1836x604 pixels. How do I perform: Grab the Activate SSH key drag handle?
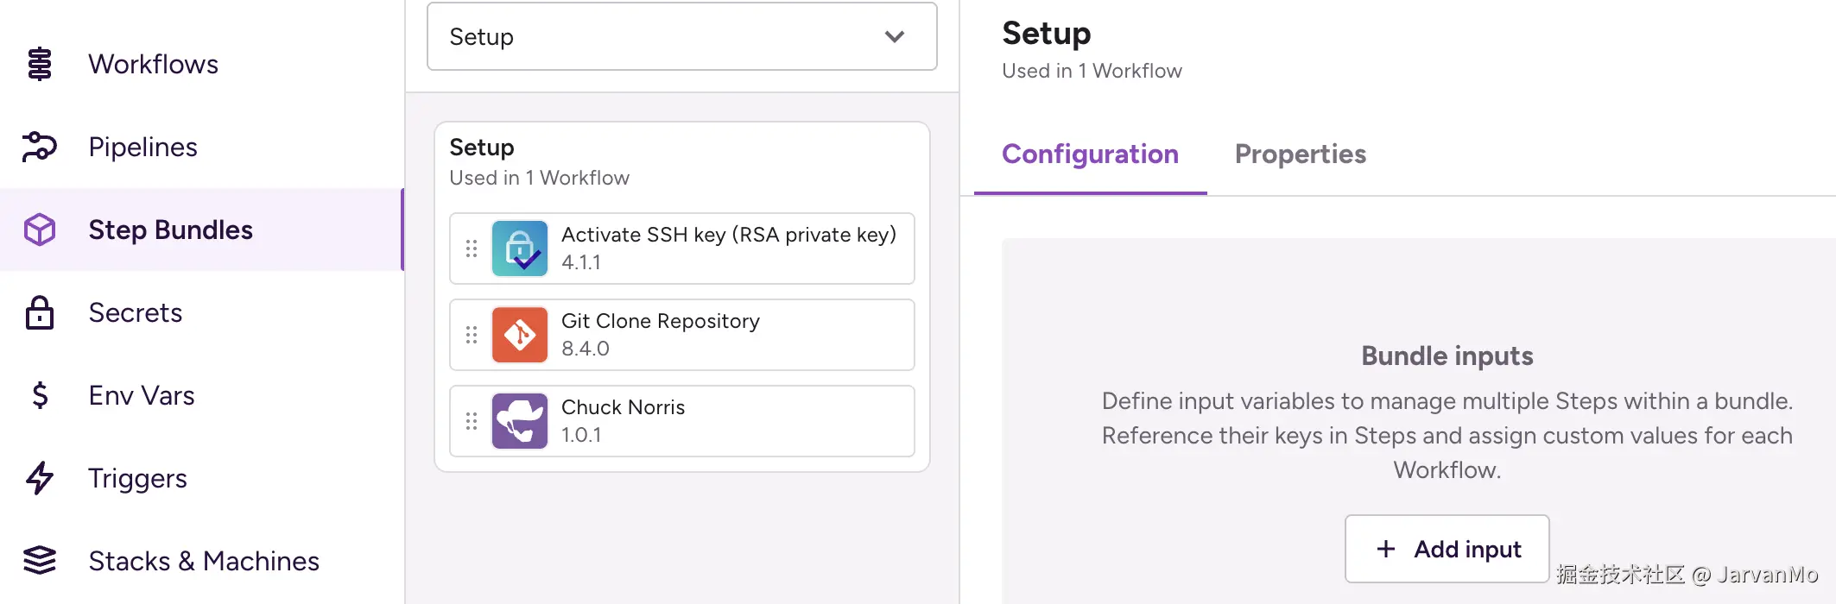click(472, 249)
